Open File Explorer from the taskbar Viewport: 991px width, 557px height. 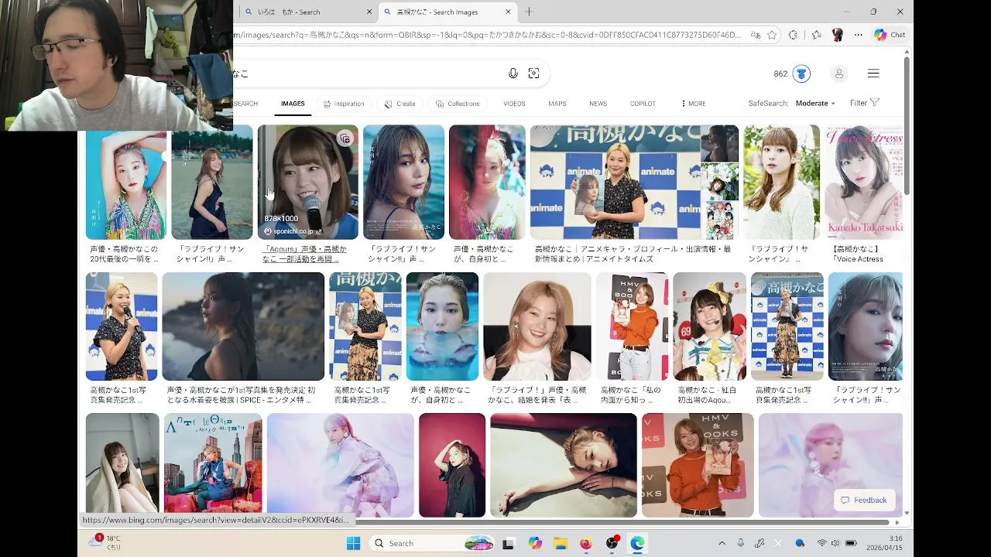pyautogui.click(x=561, y=543)
